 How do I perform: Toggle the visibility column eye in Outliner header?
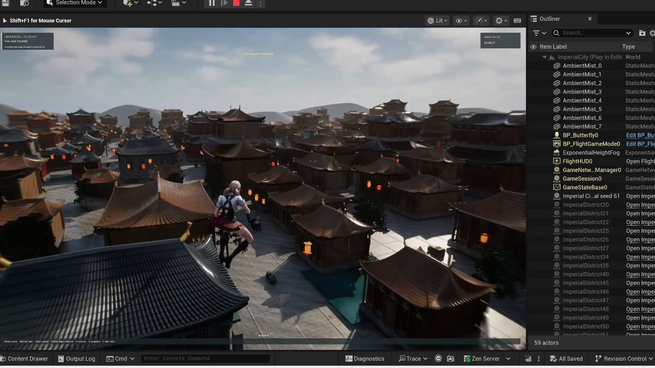tap(533, 47)
